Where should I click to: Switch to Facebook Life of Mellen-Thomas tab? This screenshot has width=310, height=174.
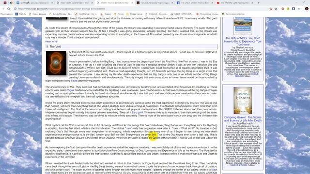pyautogui.click(x=194, y=3)
